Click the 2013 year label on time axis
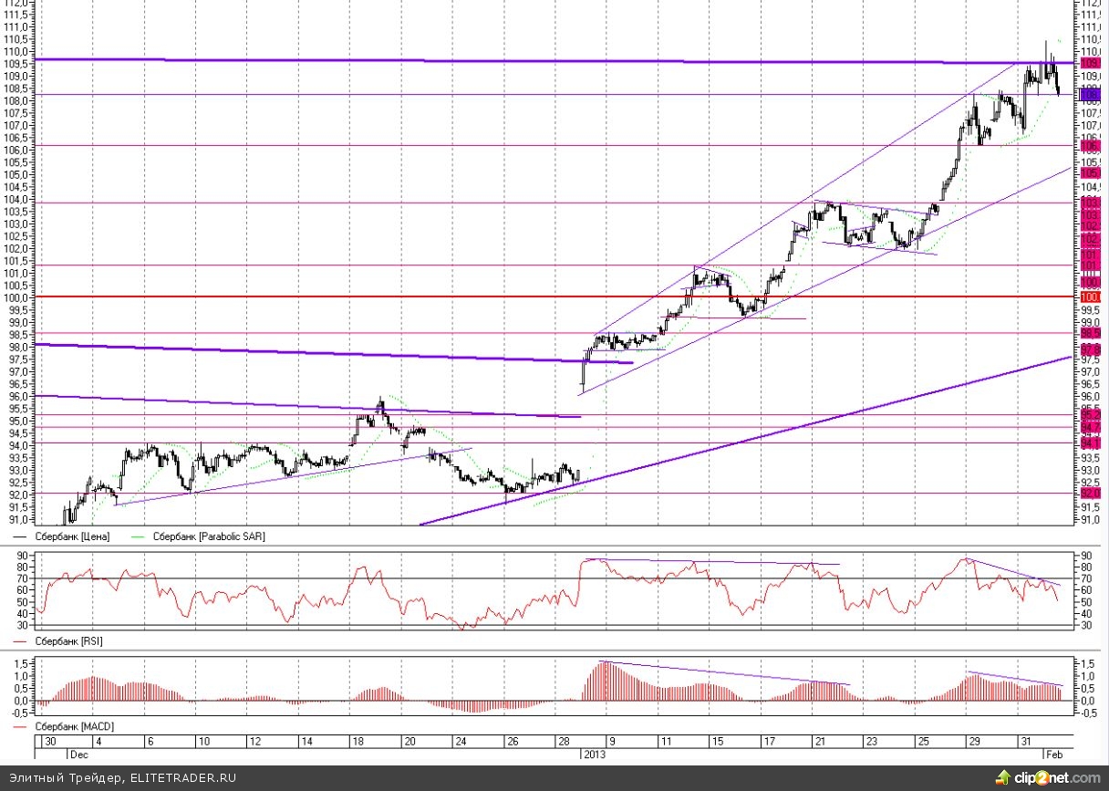The height and width of the screenshot is (791, 1109). click(594, 755)
